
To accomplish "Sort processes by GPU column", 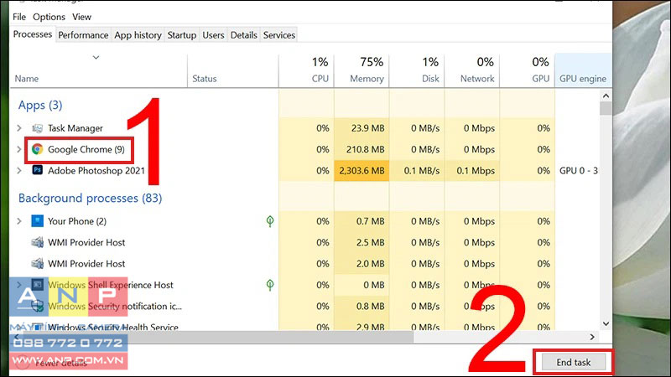I will (528, 70).
